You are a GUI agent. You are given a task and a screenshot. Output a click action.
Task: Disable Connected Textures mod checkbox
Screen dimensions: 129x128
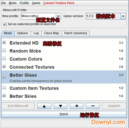(x=4, y=67)
